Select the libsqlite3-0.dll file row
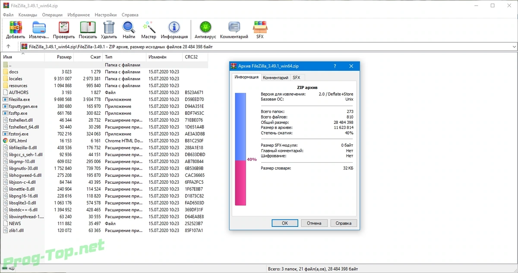The image size is (518, 273). 104,203
